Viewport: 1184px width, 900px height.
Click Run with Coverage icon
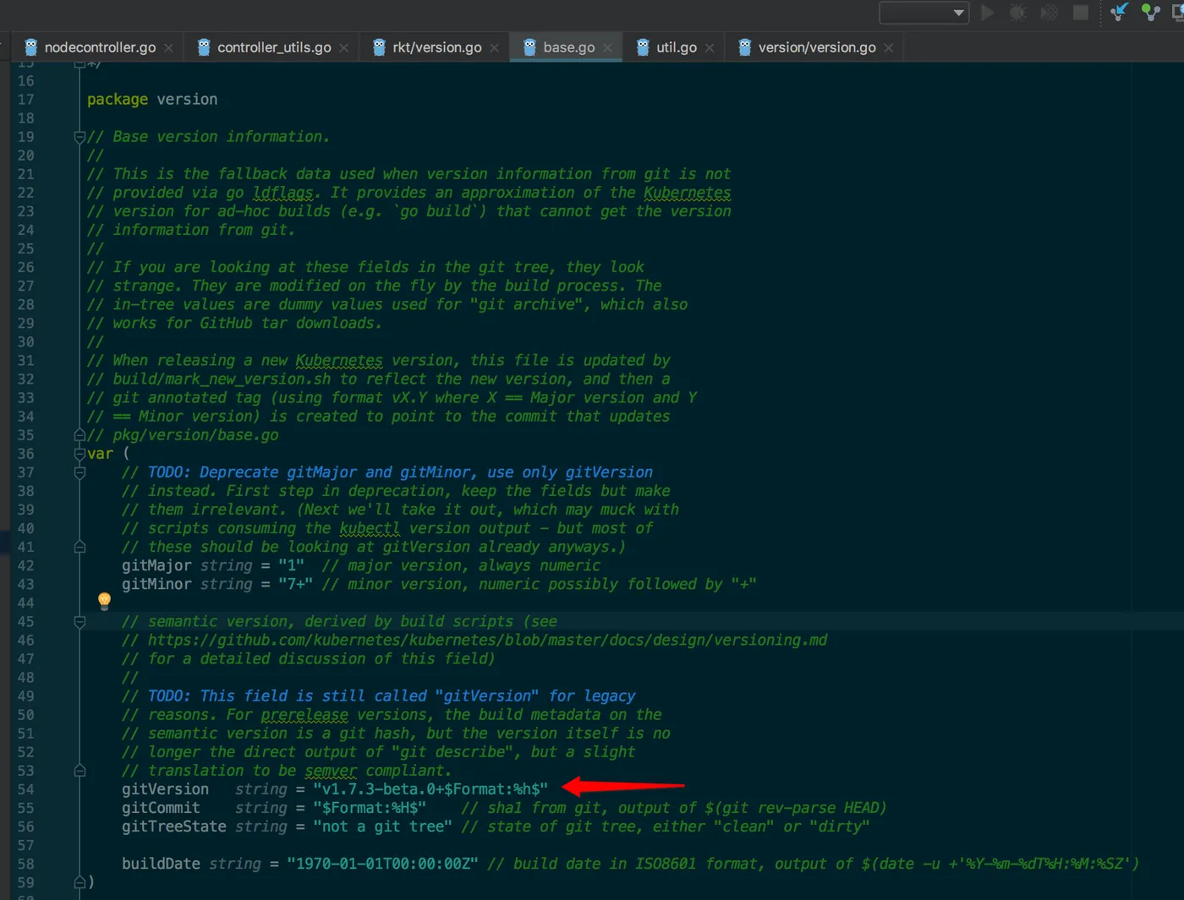(1049, 13)
